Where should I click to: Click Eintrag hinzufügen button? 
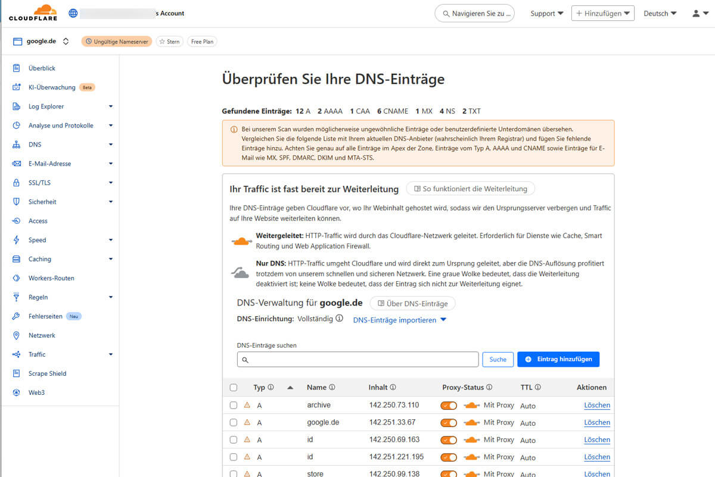(558, 359)
